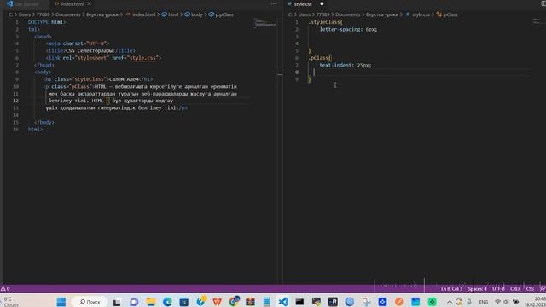The width and height of the screenshot is (546, 307).
Task: Click 'Ln 8, Col 3' cursor position status
Action: pos(451,289)
